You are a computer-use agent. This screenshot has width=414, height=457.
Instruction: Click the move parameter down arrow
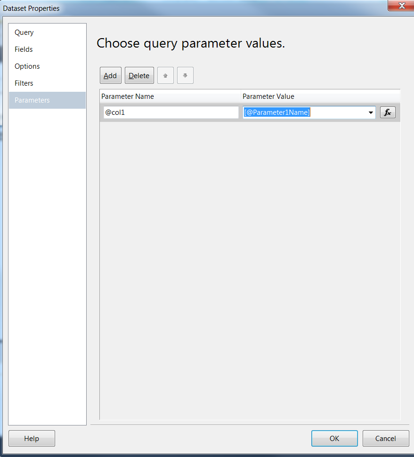[x=185, y=75]
